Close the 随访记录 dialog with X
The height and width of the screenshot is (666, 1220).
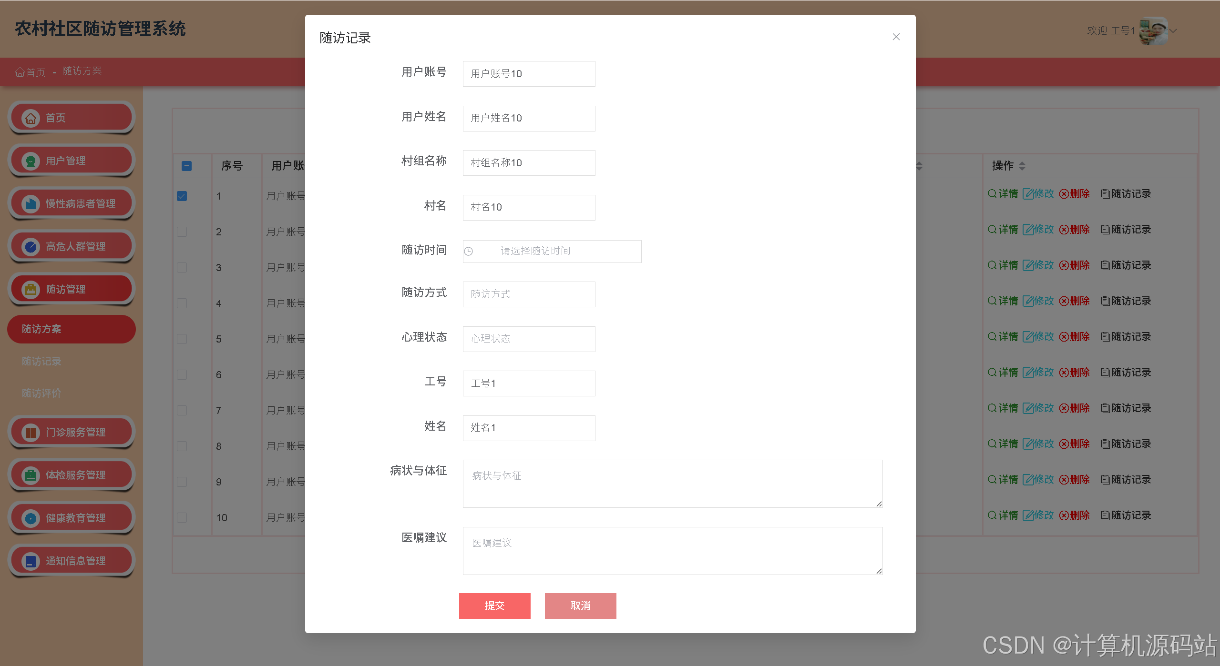[x=896, y=37]
